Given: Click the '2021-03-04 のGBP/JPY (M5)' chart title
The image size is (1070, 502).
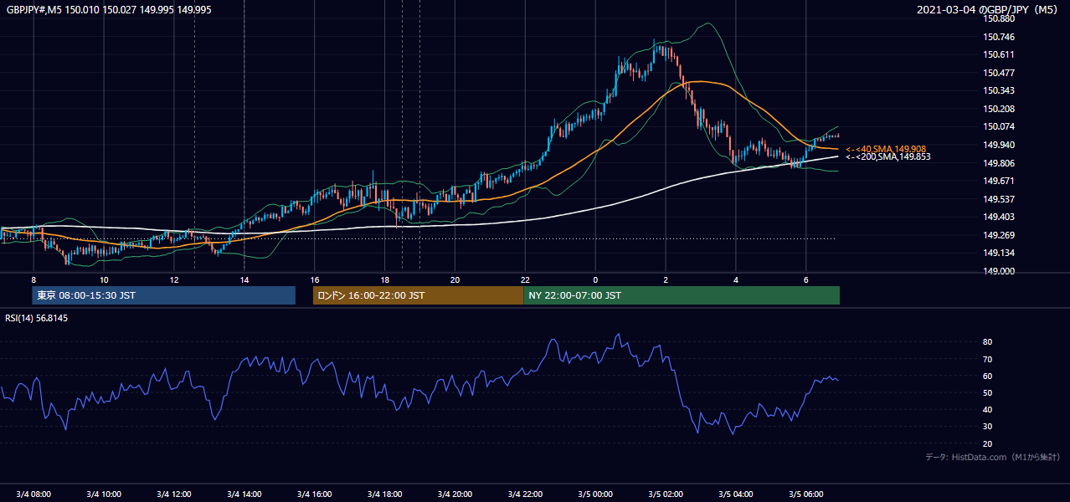Looking at the screenshot, I should (x=989, y=10).
